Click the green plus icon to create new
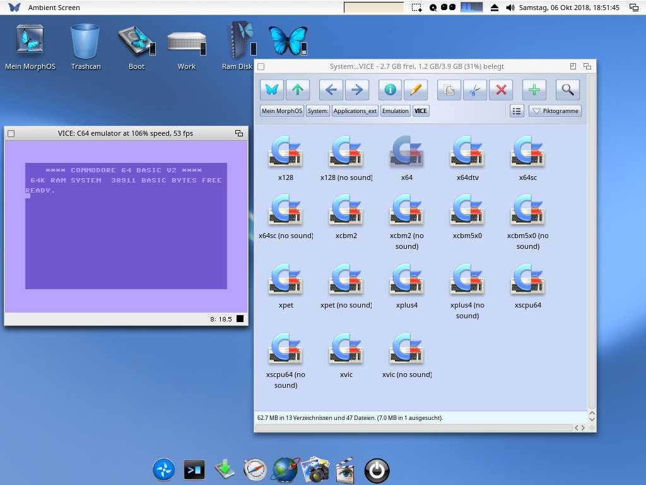The height and width of the screenshot is (485, 646). click(x=534, y=90)
